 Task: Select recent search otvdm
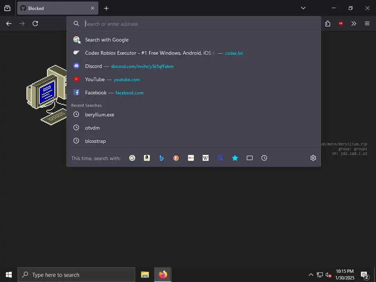194,128
